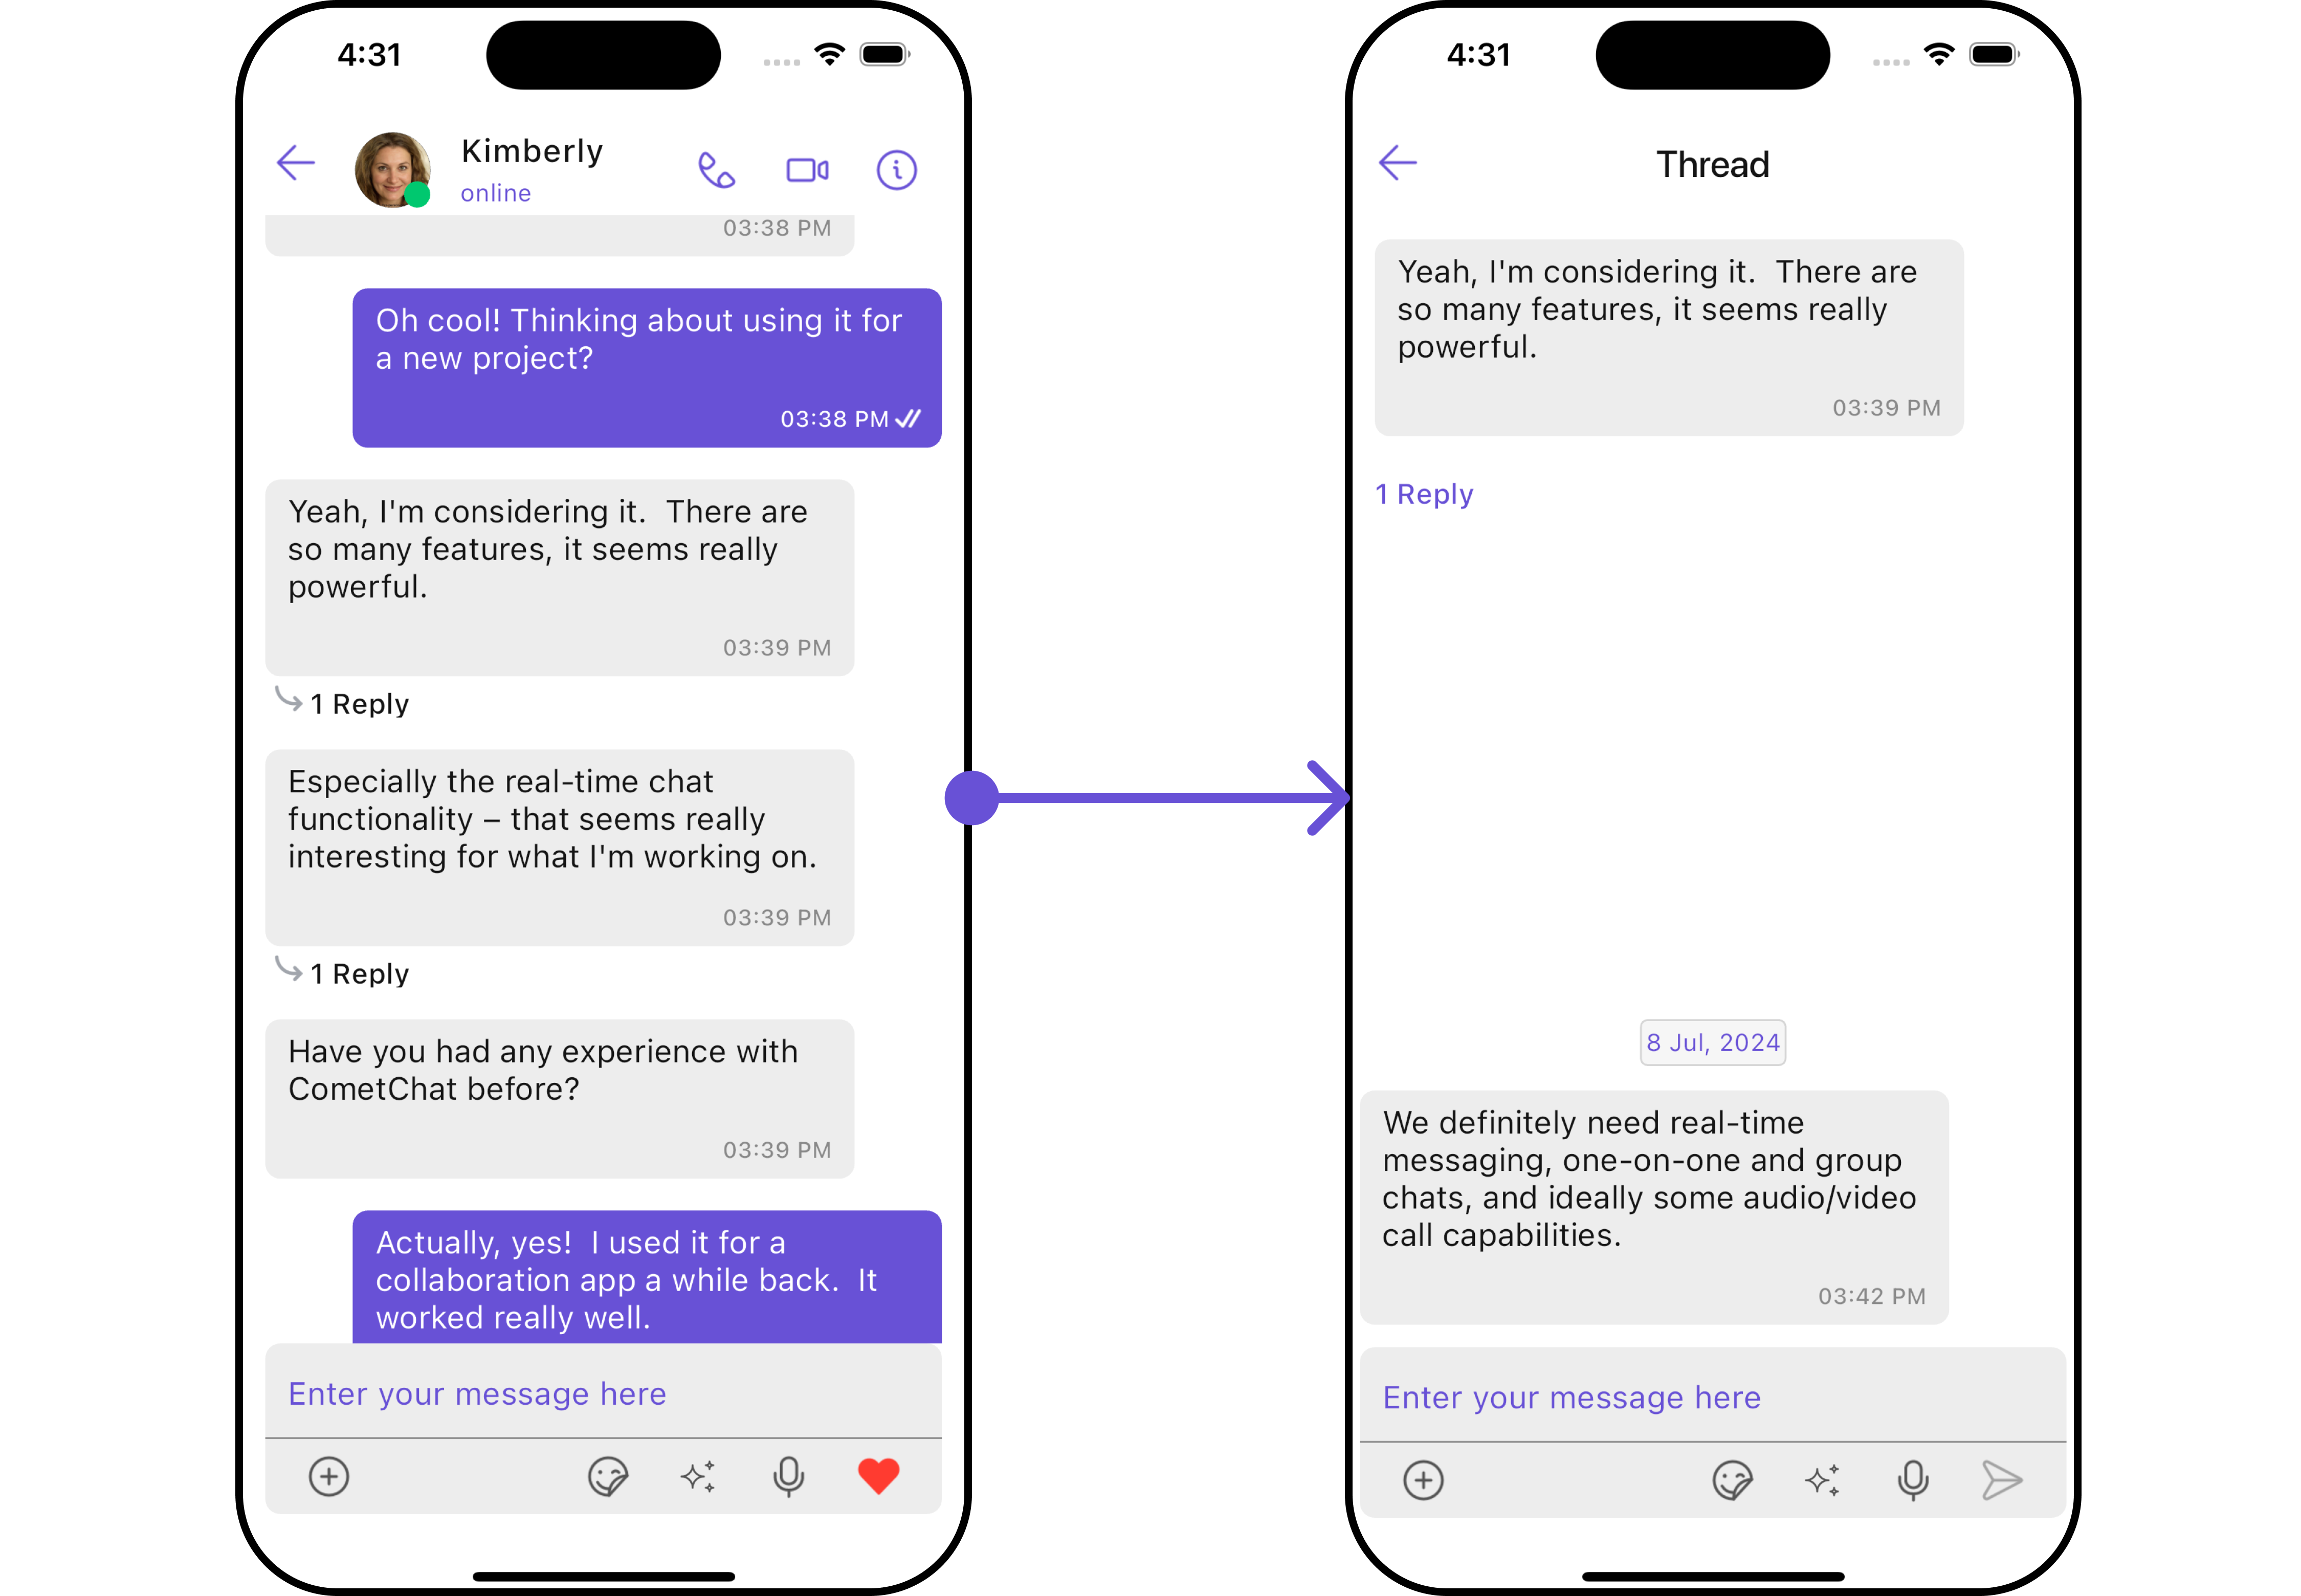Send red heart reaction in chat
This screenshot has width=2301, height=1596.
tap(878, 1476)
